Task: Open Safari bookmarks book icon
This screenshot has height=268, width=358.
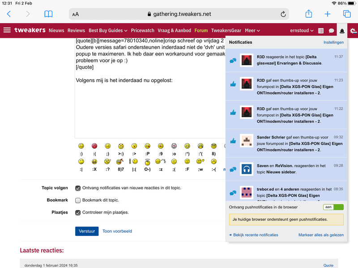Action: (x=48, y=14)
